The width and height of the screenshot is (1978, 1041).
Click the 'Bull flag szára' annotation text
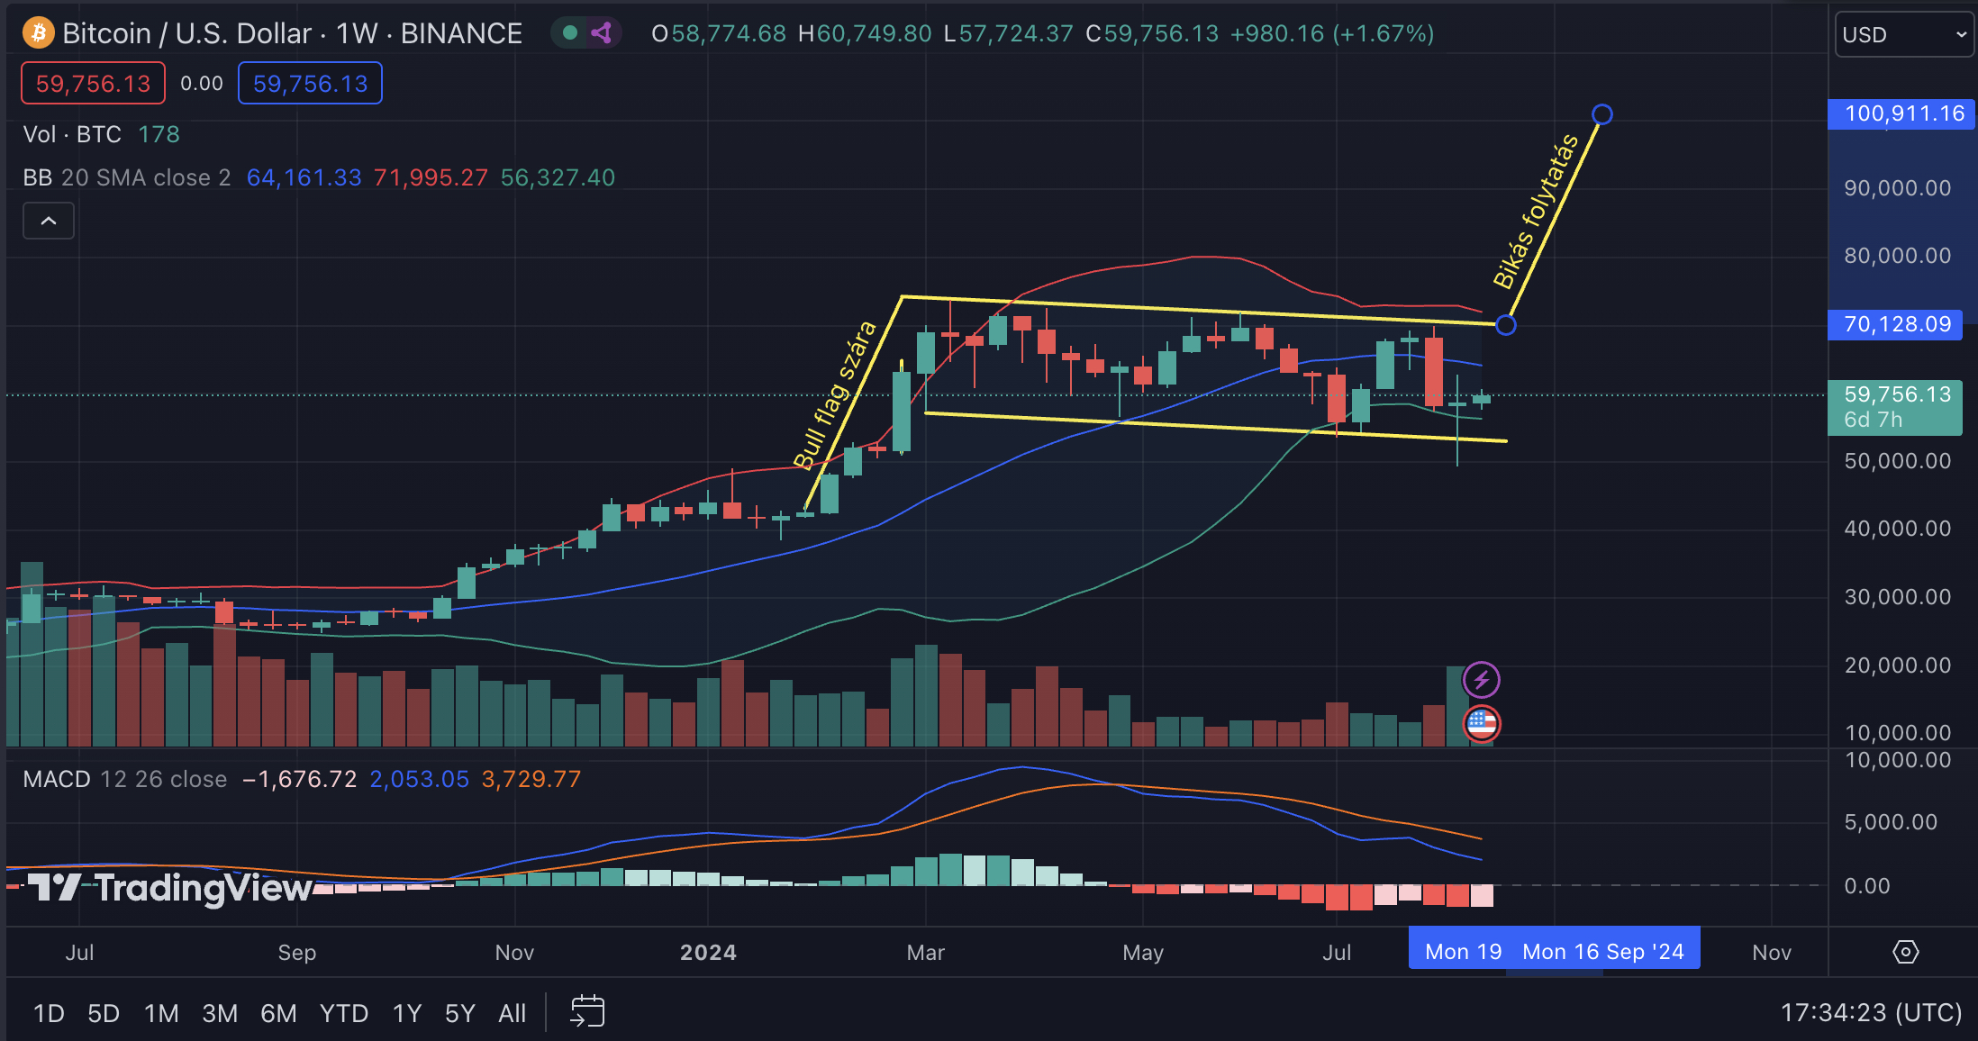[835, 394]
